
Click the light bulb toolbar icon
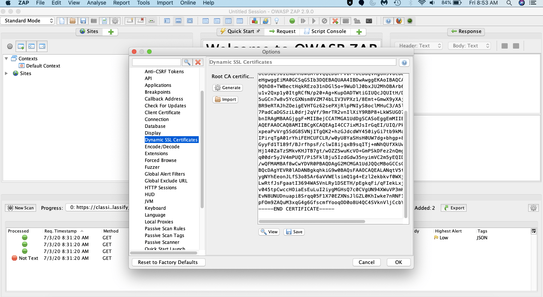click(277, 21)
